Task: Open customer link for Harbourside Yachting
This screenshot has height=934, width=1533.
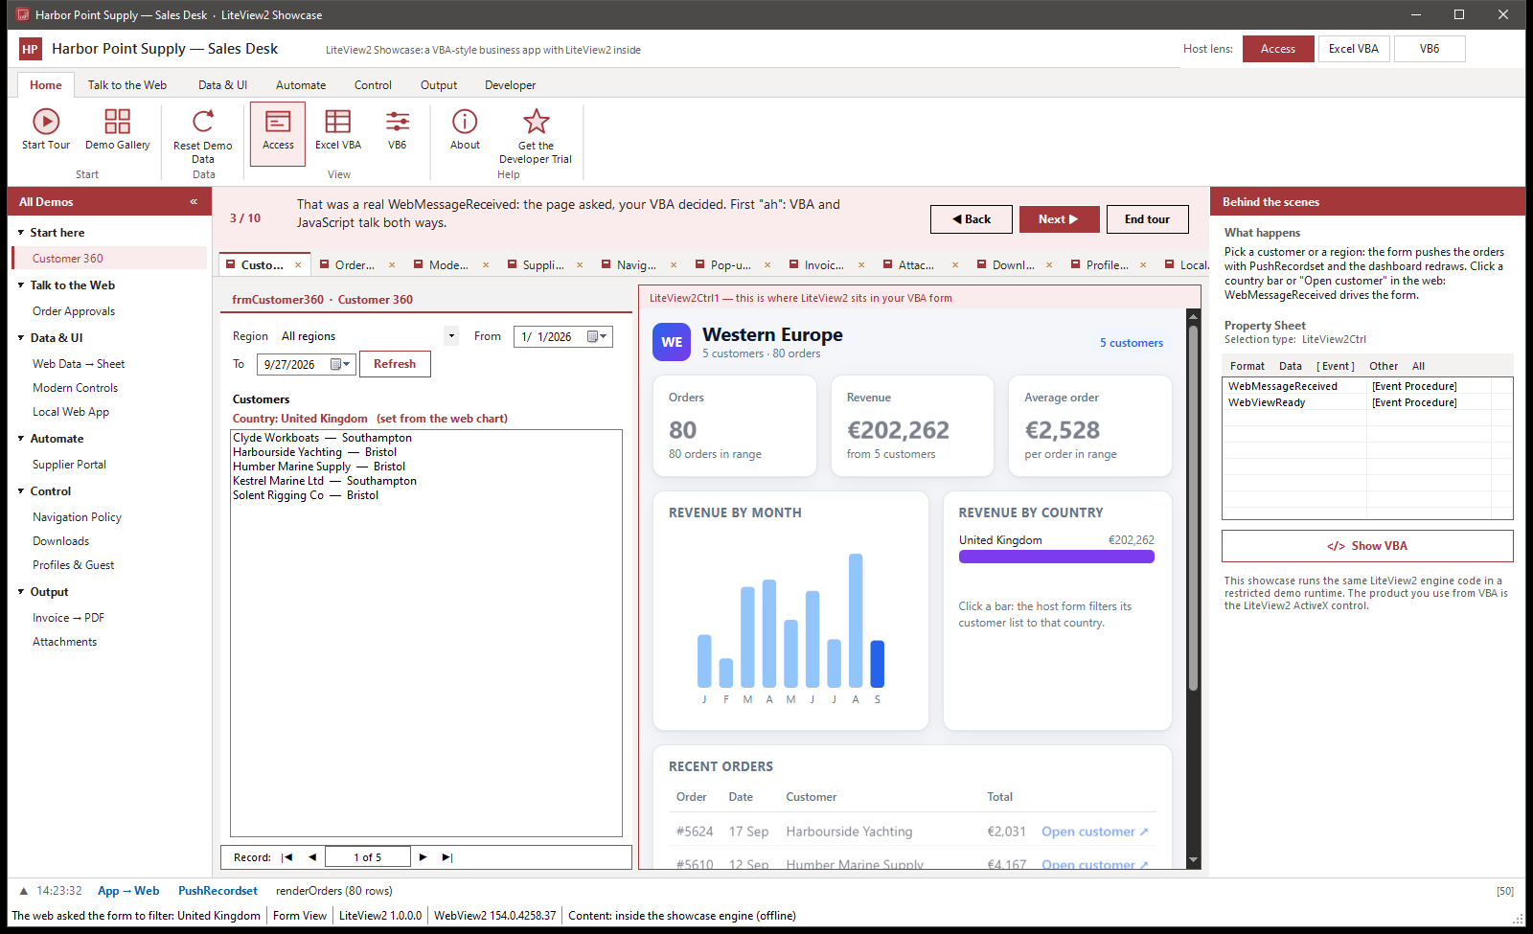Action: click(x=1094, y=831)
